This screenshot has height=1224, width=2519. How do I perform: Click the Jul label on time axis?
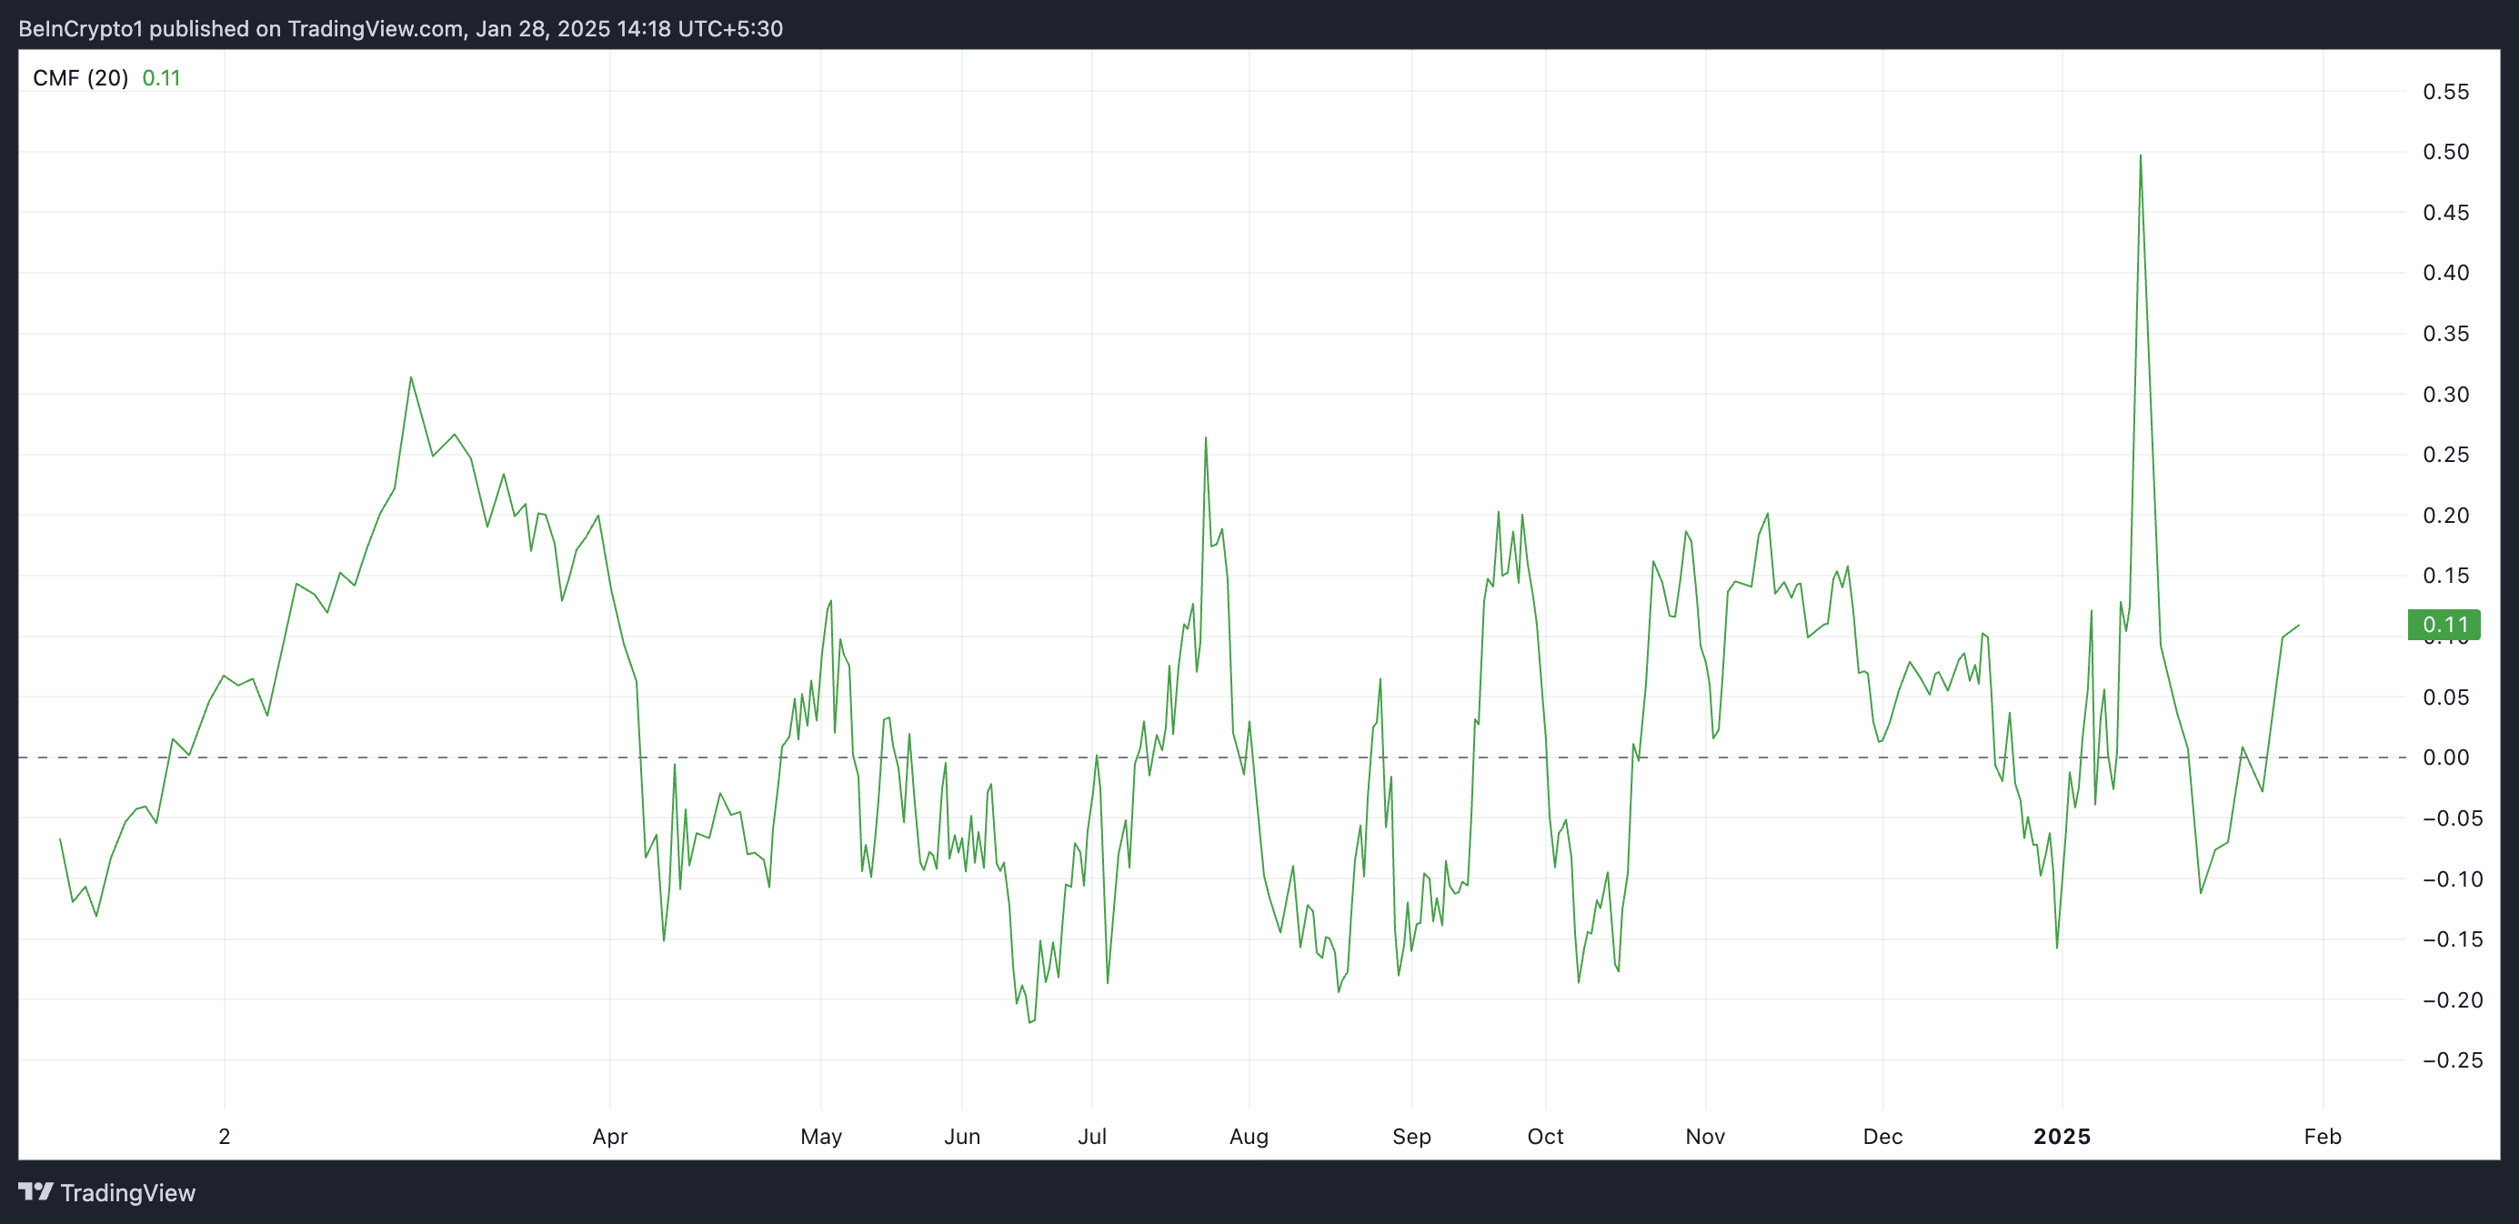pos(1091,1136)
